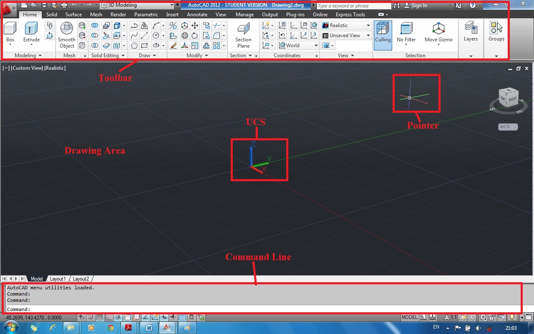Expand the Modeling panel

28,56
